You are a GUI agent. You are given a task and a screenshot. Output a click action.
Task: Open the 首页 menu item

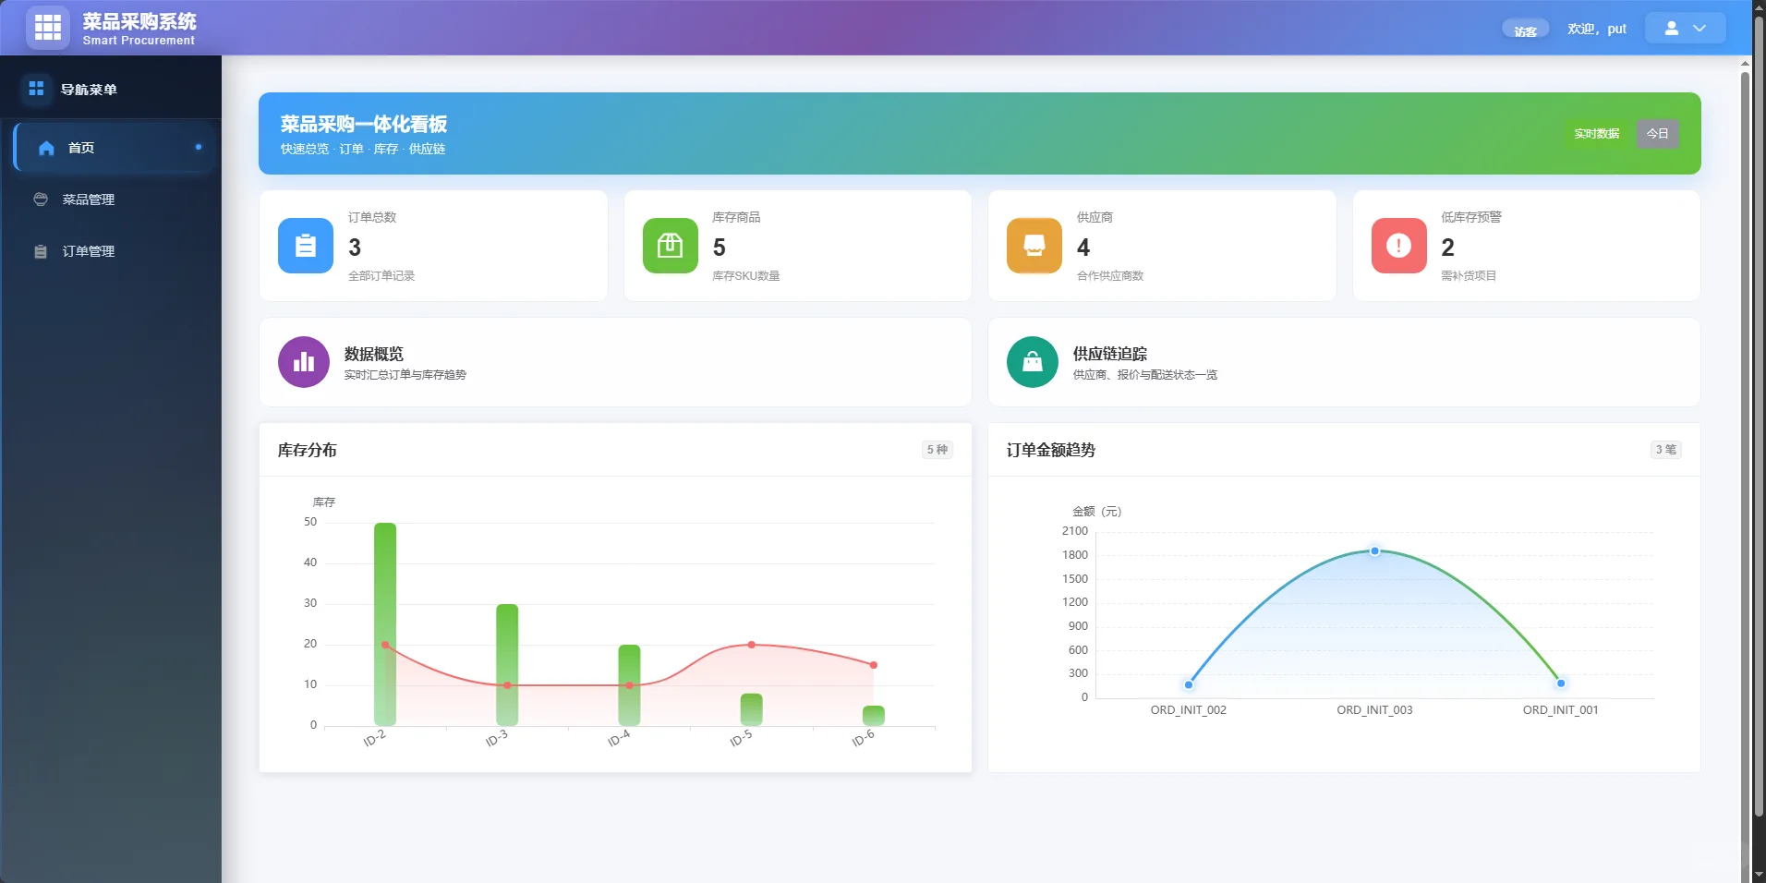[x=114, y=148]
